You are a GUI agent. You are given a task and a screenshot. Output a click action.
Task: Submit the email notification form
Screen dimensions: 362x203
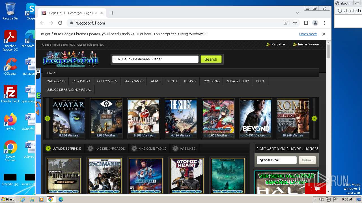tap(307, 160)
